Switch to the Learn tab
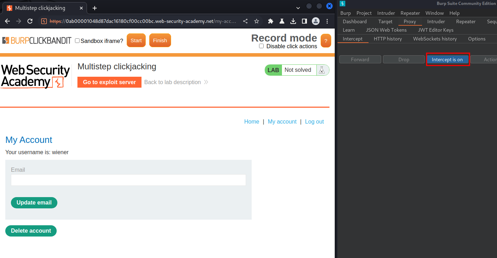This screenshot has width=497, height=258. point(349,30)
